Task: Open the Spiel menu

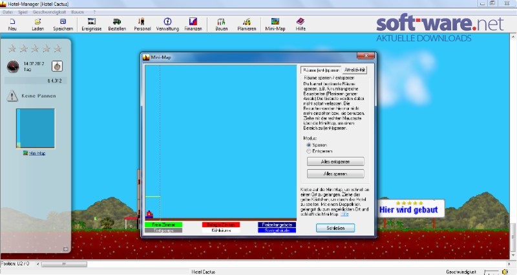Action: click(23, 12)
